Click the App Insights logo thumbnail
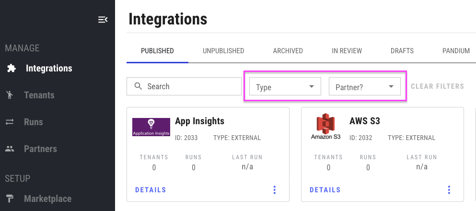 click(151, 127)
